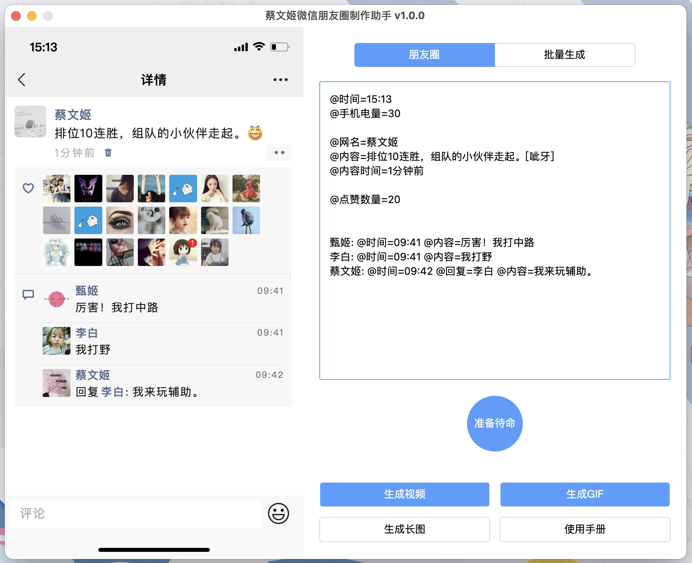The width and height of the screenshot is (692, 563).
Task: Click the round 准备待命 button
Action: coord(495,423)
